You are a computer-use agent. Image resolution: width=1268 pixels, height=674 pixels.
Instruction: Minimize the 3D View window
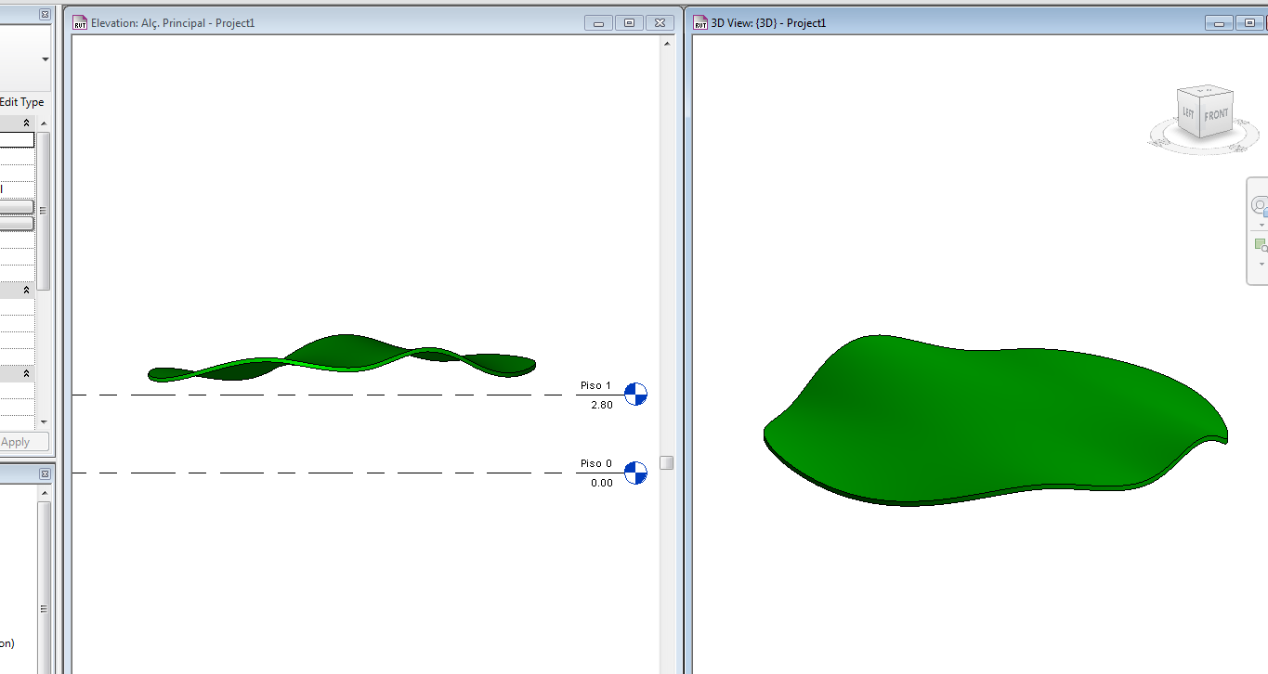[1218, 22]
